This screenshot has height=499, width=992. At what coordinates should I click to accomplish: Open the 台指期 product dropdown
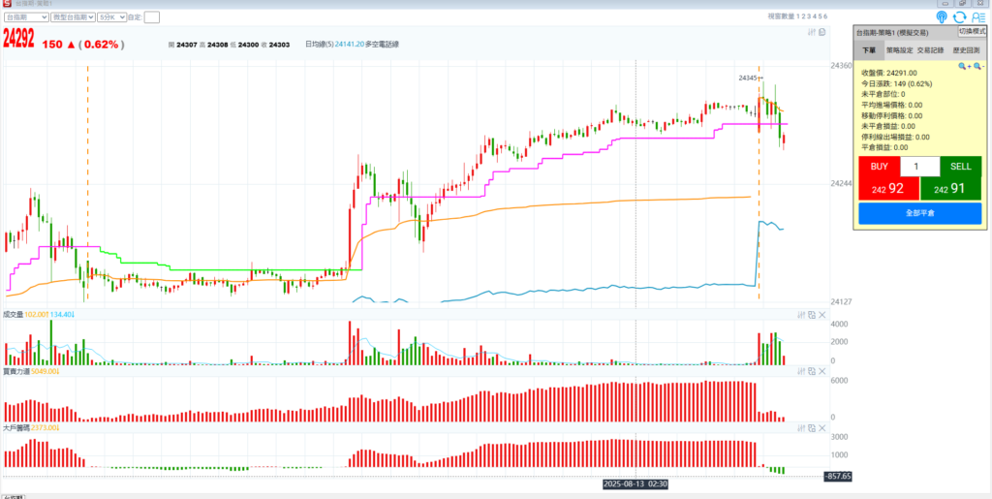click(x=27, y=16)
